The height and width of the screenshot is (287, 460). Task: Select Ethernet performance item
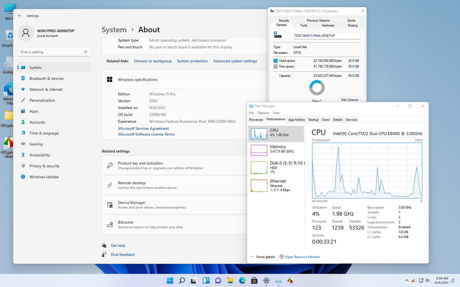click(276, 186)
